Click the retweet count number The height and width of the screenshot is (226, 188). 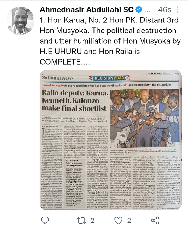pyautogui.click(x=92, y=221)
